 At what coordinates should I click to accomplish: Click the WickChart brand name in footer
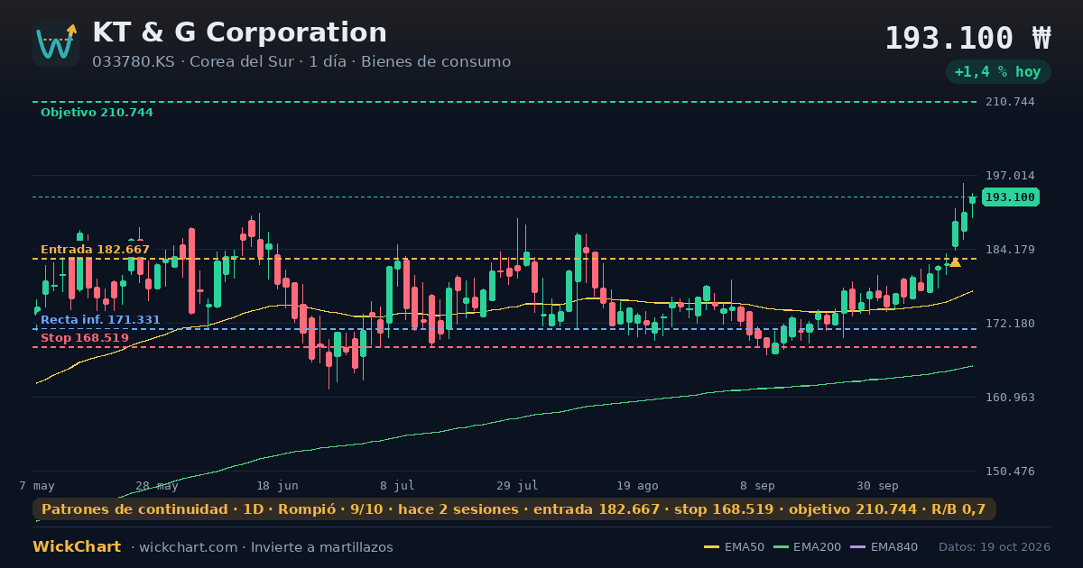pos(77,547)
